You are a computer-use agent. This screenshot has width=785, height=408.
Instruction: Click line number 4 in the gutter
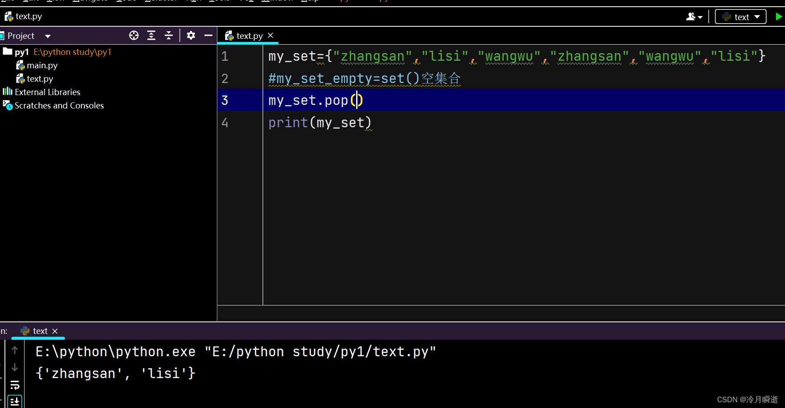pos(224,122)
